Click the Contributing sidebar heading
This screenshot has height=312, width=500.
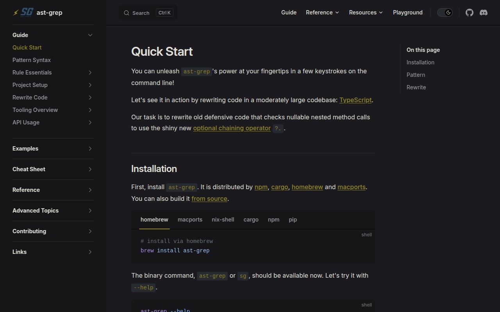coord(29,231)
